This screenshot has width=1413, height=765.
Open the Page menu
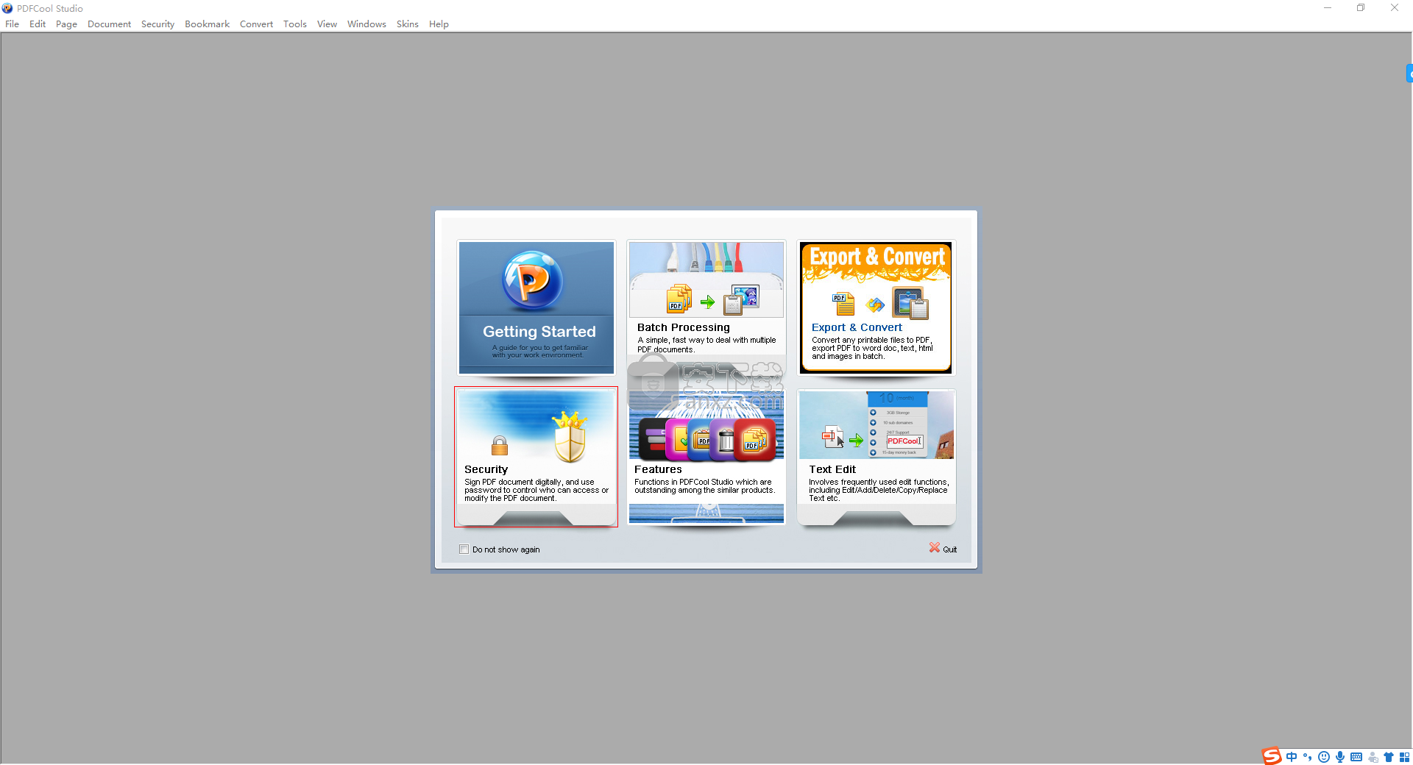point(66,24)
